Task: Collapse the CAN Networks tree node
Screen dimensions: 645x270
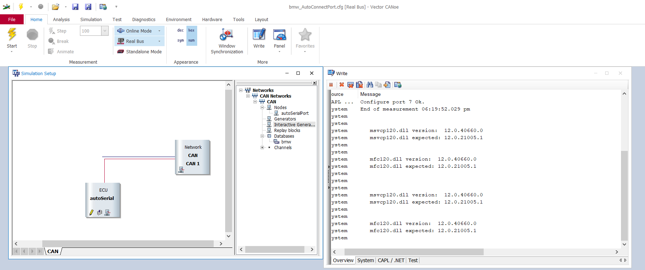Action: click(248, 96)
